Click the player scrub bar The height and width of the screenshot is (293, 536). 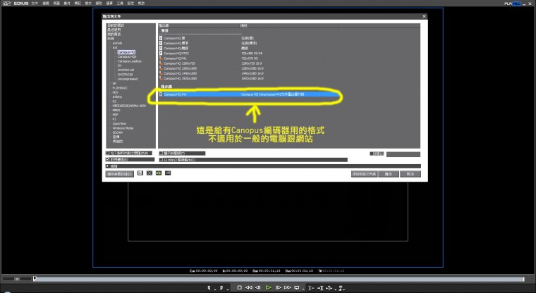point(279,279)
